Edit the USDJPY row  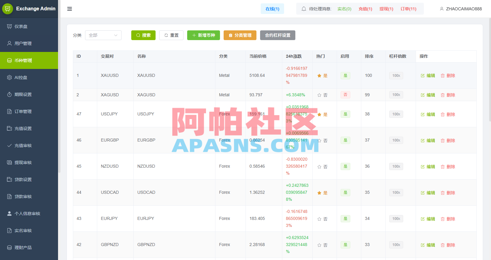point(428,115)
